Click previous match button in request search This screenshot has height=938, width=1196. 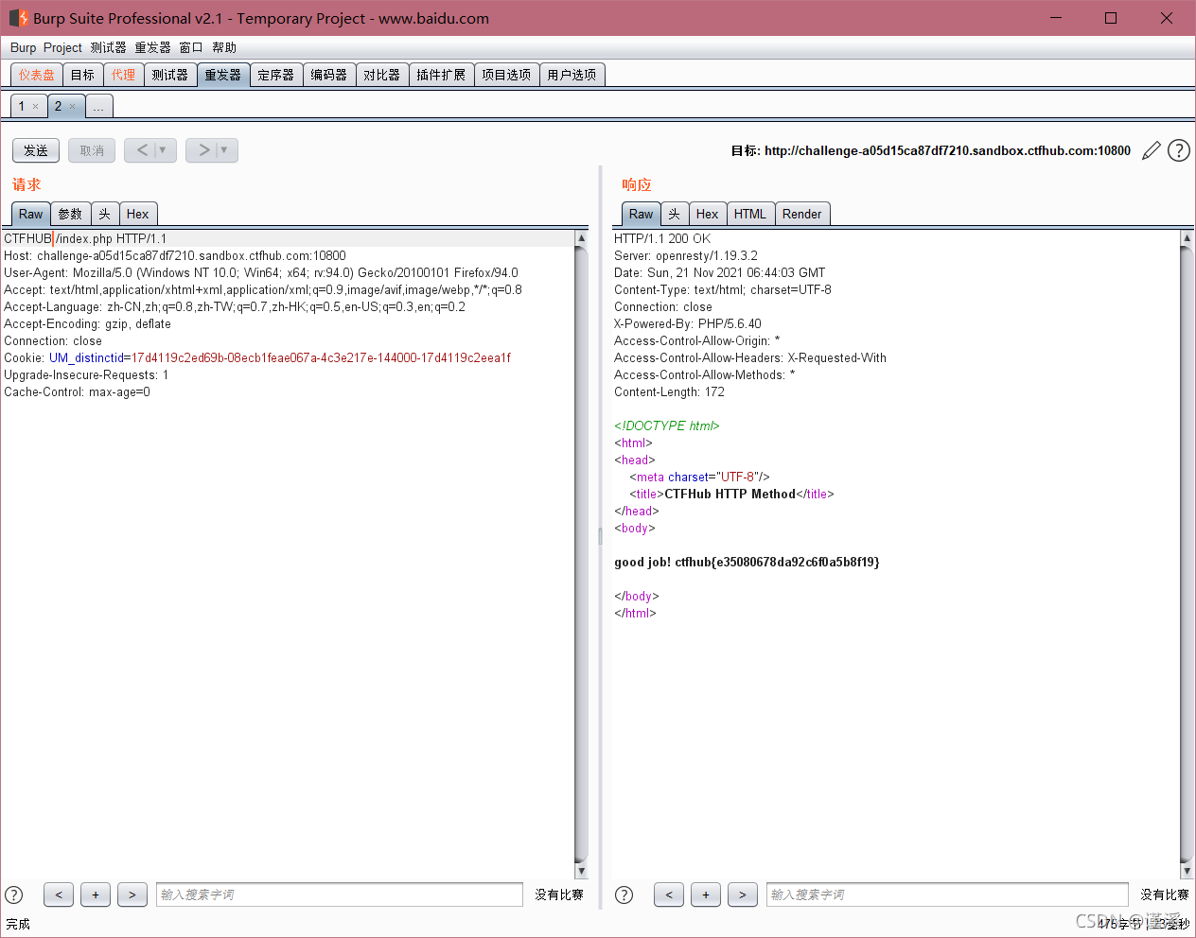(59, 895)
